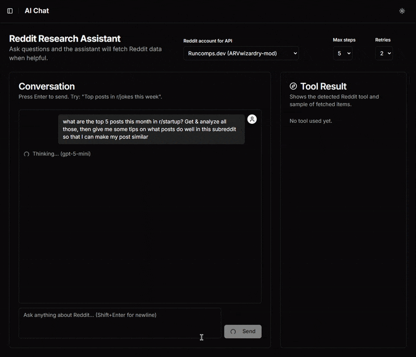416x357 pixels.
Task: Open the Reddit account for API dropdown
Action: 241,53
